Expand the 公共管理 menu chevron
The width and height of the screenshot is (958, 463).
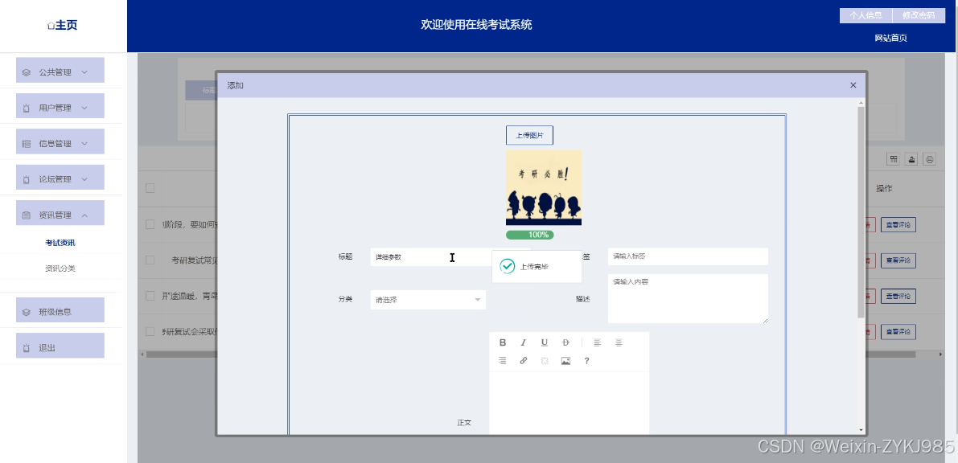(x=84, y=72)
